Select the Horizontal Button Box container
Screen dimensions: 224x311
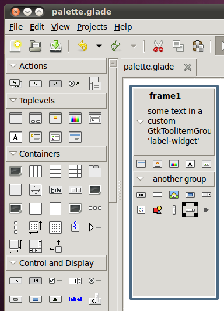click(x=95, y=208)
